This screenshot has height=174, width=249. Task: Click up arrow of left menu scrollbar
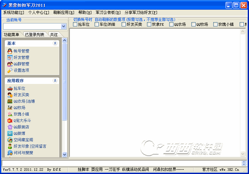pos(64,40)
